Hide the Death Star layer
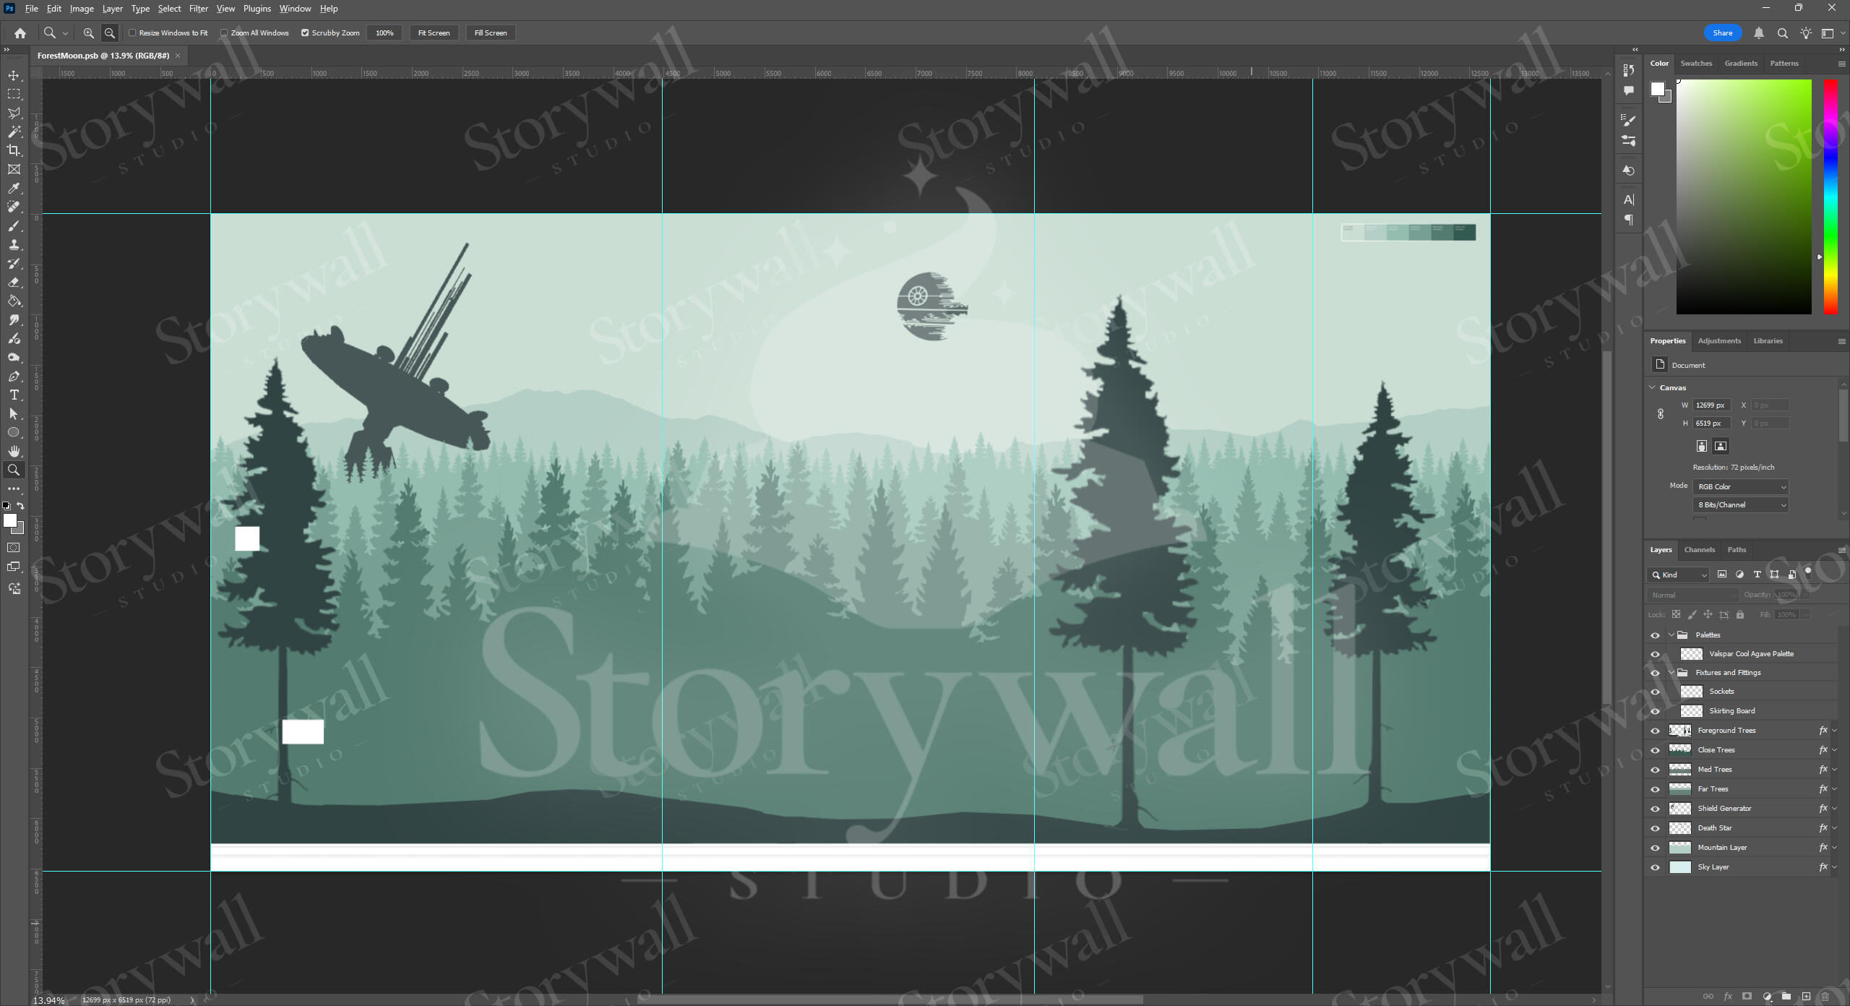 [x=1656, y=827]
